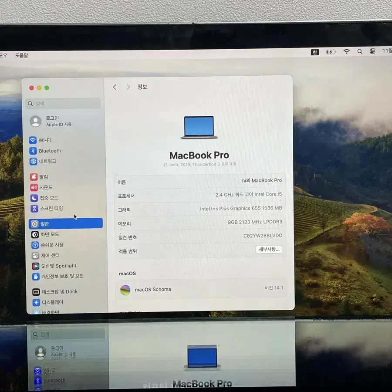
Task: Click the 'macOS Sonoma' name text
Action: click(153, 290)
